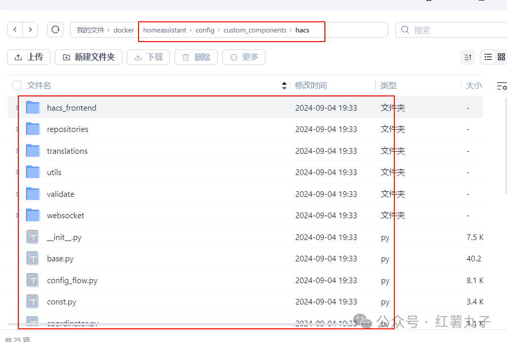Select the utils folder name
The height and width of the screenshot is (342, 507).
[54, 173]
